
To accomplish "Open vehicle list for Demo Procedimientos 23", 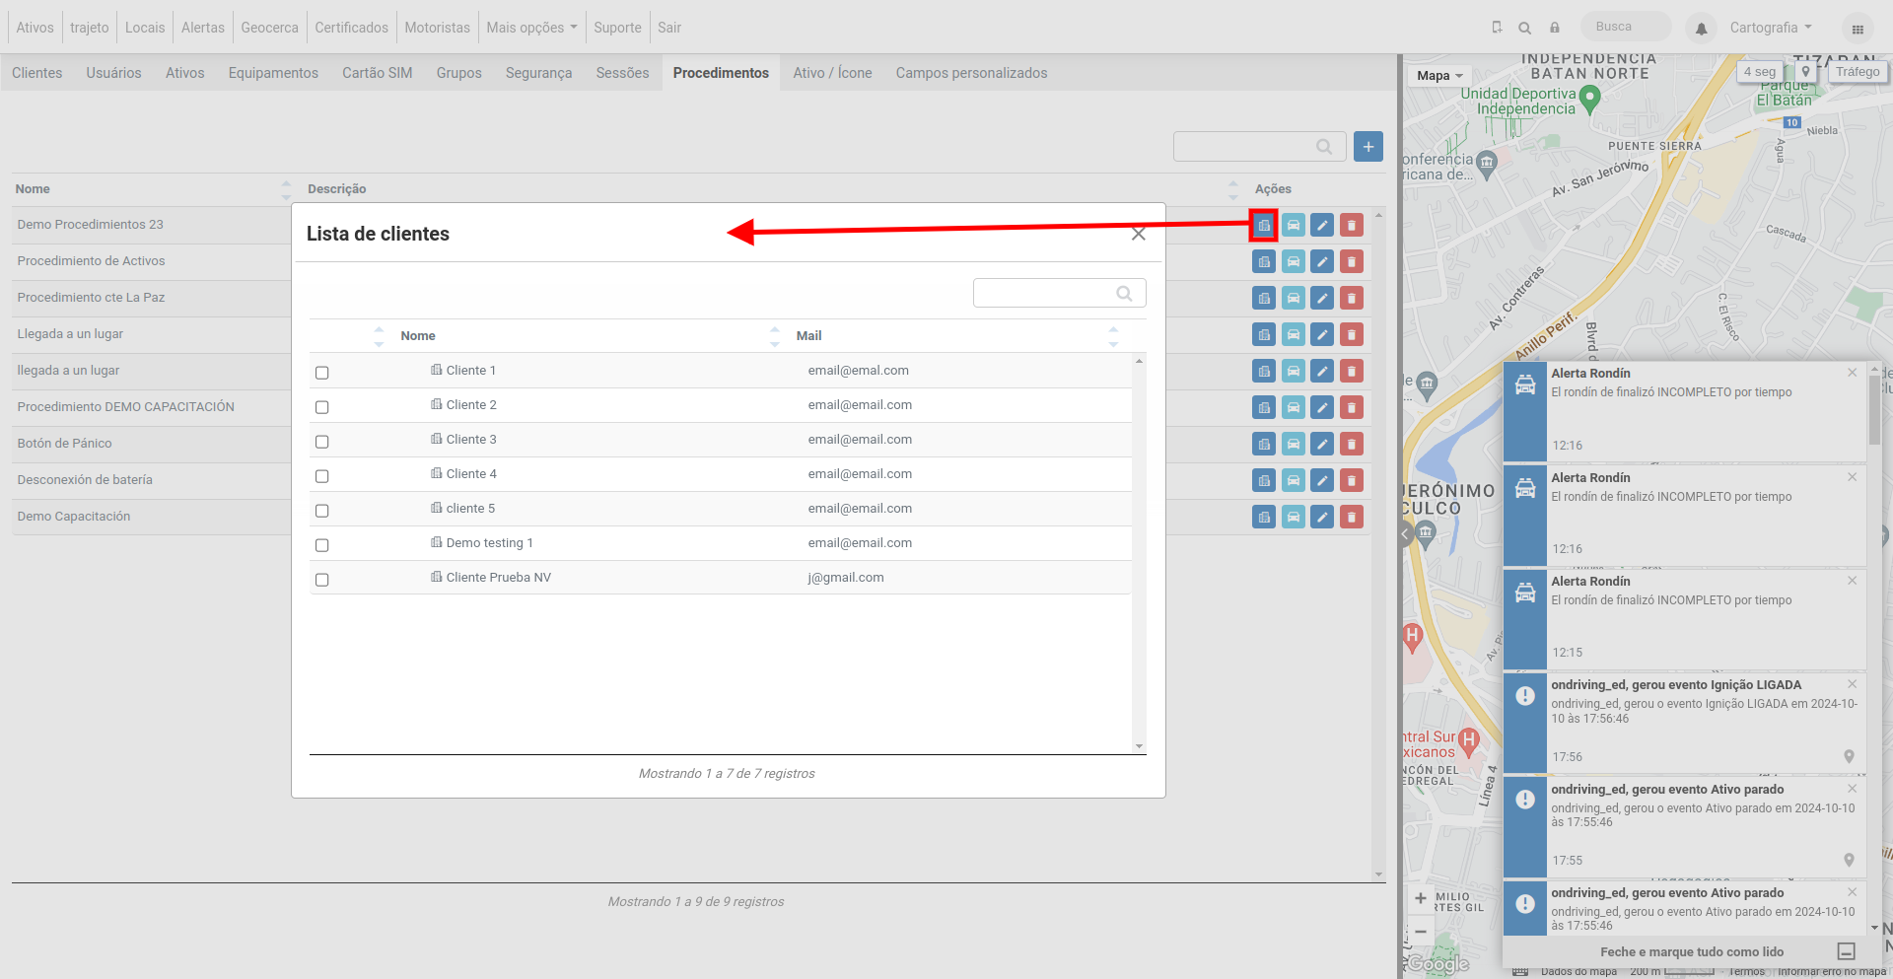I will coord(1293,225).
